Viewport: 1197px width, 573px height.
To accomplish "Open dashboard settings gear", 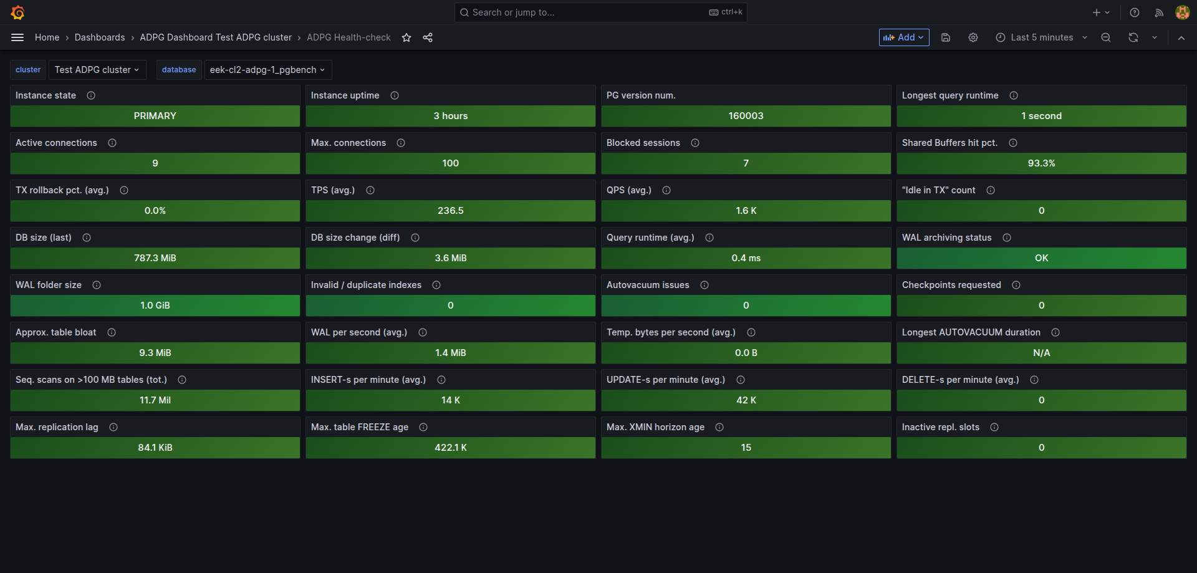I will coord(973,37).
